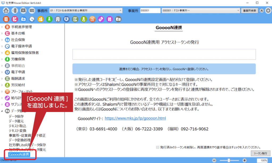Click orange フリーフォーマット toolbar icon

point(92,19)
